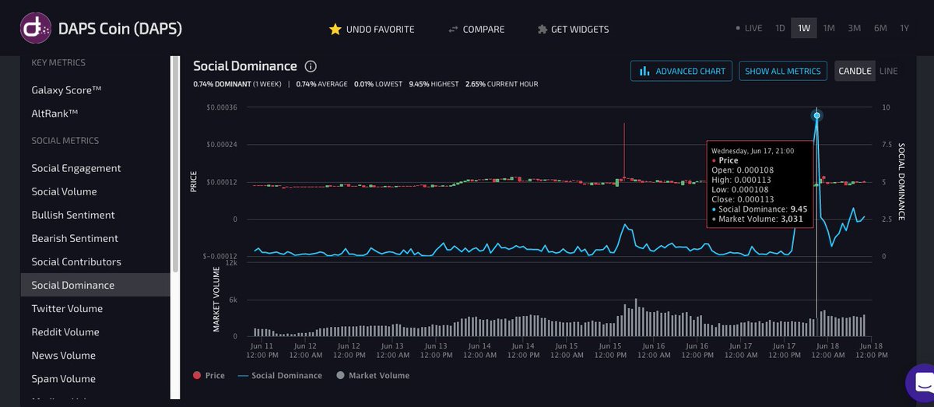Click Show All Metrics button
The height and width of the screenshot is (407, 934).
click(783, 71)
